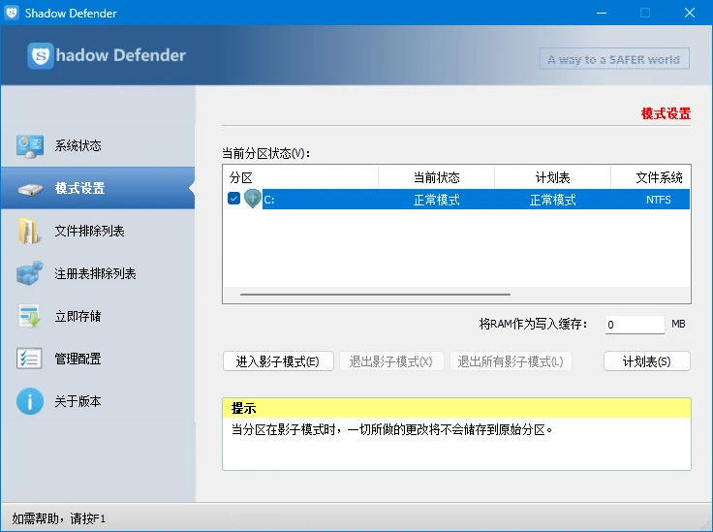Minimize the Shadow Defender window
Viewport: 713px width, 532px height.
602,13
